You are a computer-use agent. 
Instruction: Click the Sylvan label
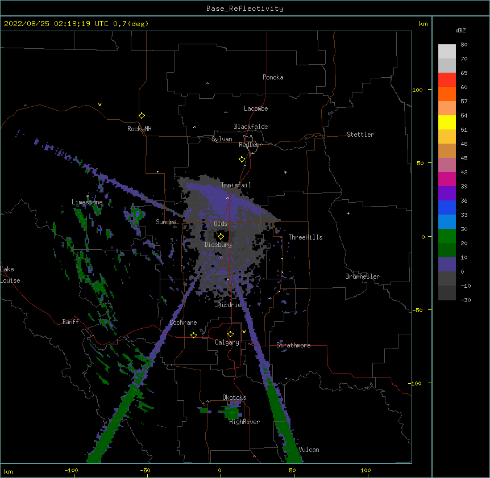(x=222, y=139)
